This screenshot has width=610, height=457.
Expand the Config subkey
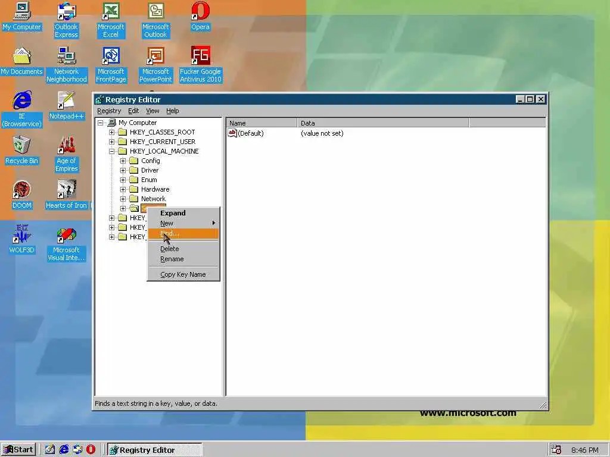tap(123, 161)
